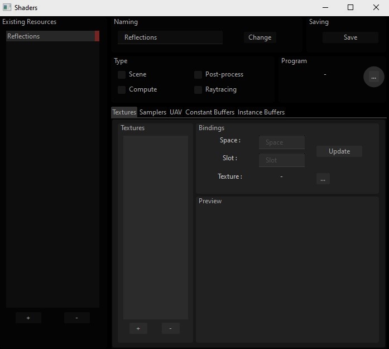The image size is (389, 349).
Task: Click the red marker on Reflections row
Action: point(97,36)
